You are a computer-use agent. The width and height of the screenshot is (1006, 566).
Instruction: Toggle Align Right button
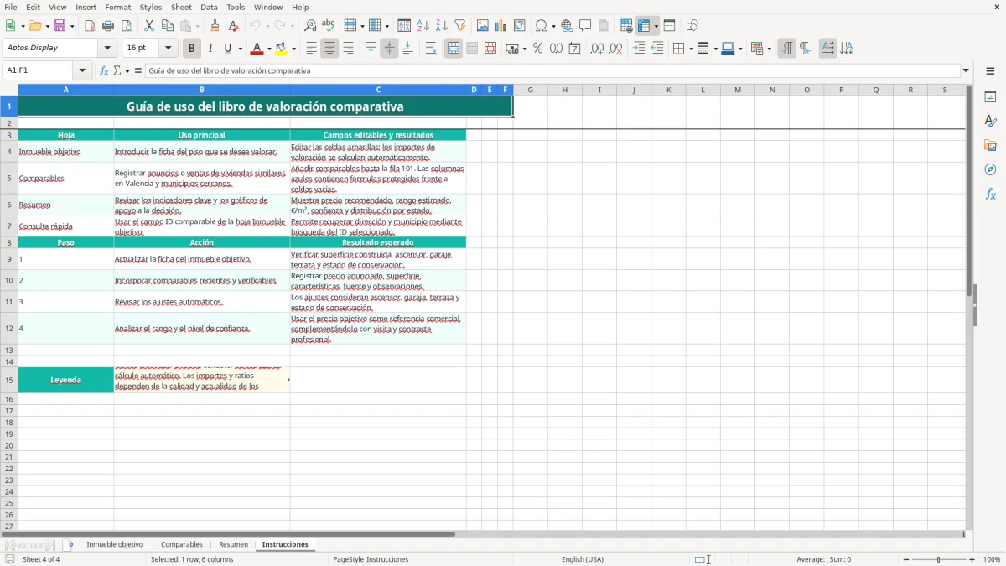[x=348, y=49]
